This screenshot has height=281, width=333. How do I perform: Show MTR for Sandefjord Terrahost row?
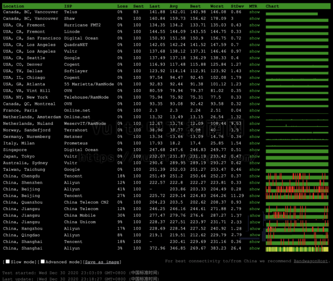point(255,130)
